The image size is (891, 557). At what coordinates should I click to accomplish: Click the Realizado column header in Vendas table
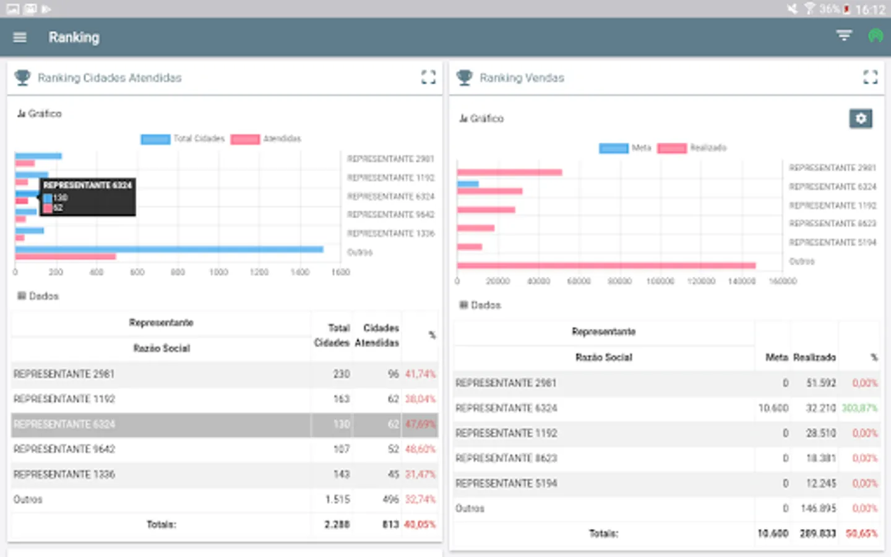814,358
